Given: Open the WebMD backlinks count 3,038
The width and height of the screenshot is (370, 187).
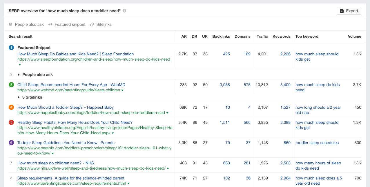Looking at the screenshot, I should click(225, 85).
